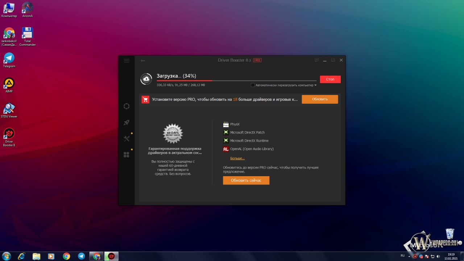The height and width of the screenshot is (261, 464).
Task: Open the Boost rocket icon in sidebar
Action: pos(127,123)
